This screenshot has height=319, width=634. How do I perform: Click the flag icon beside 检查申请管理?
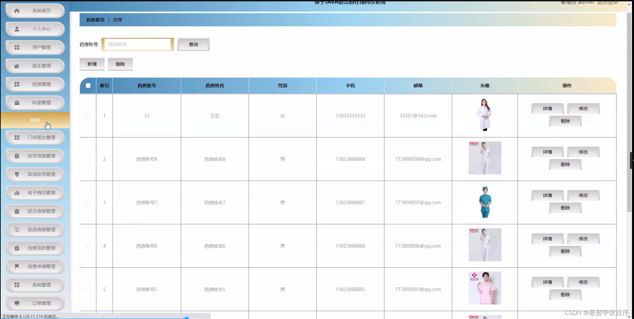tap(17, 267)
